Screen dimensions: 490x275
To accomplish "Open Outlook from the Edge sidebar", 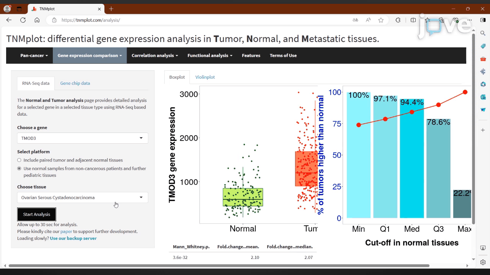I will pyautogui.click(x=483, y=97).
